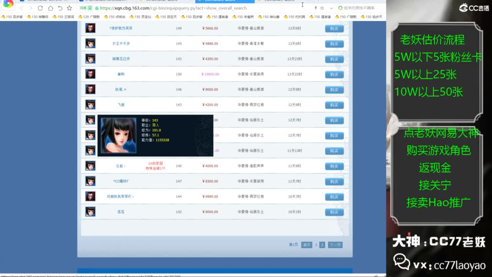Click 购买 button in the ¥6500.00 row
Viewport: 492px width, 277px height.
coord(334,182)
